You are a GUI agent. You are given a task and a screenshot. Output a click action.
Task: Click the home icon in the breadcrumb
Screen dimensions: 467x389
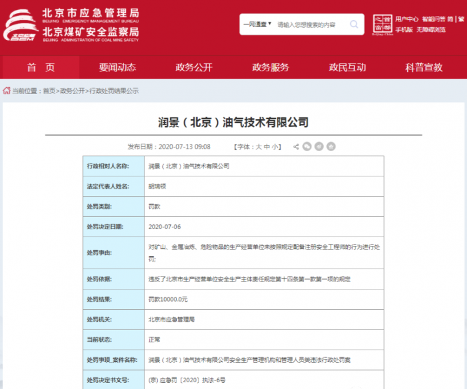click(x=7, y=91)
